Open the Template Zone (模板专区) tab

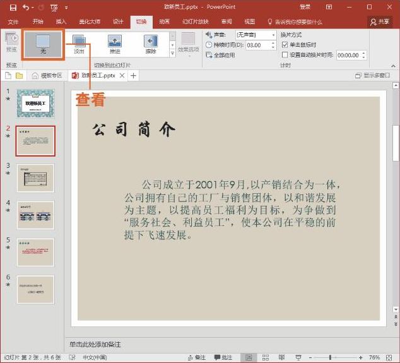click(x=47, y=76)
